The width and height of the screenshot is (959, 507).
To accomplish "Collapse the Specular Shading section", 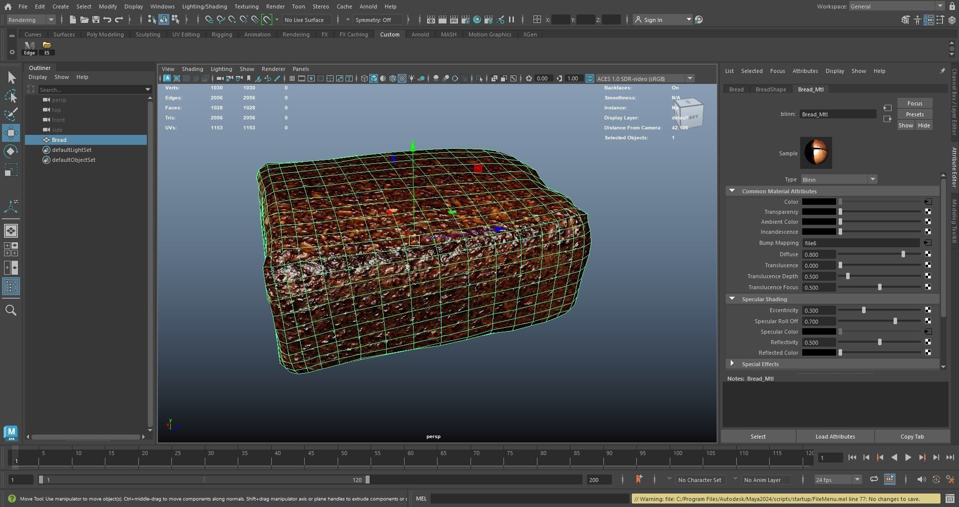I will (x=732, y=299).
